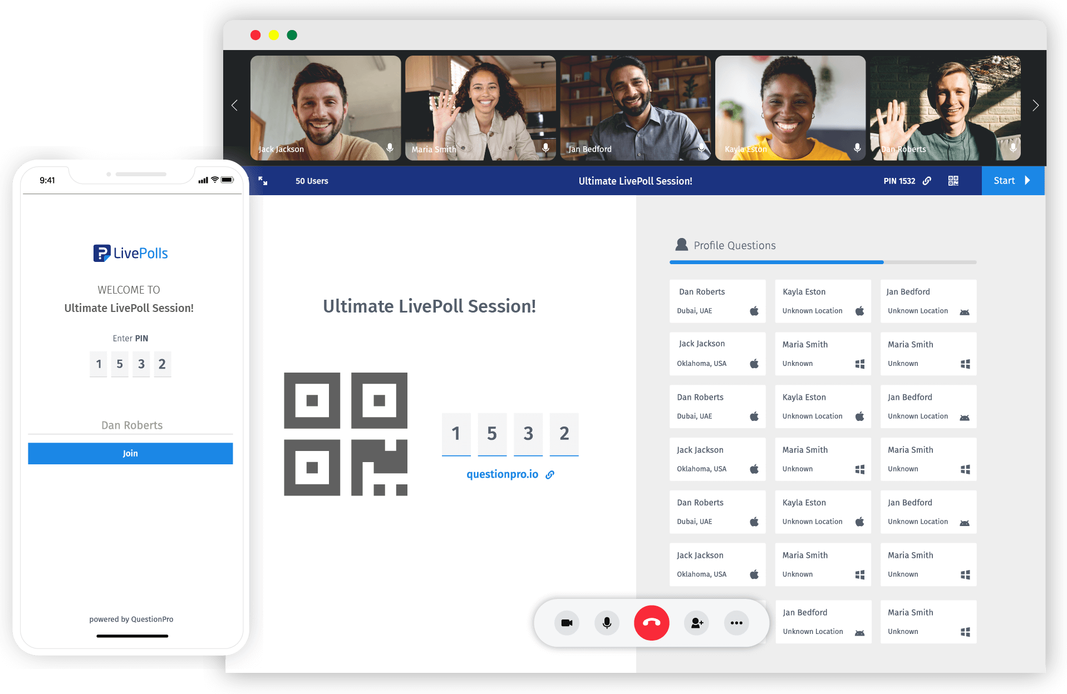End the call with red hang-up button

[651, 623]
